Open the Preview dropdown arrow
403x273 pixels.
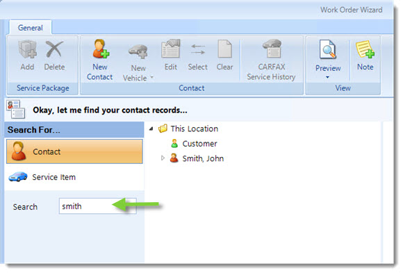click(x=327, y=77)
